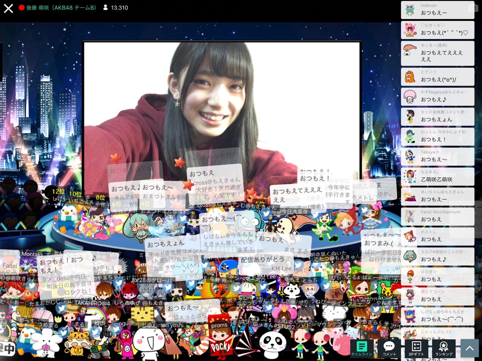The width and height of the screenshot is (482, 361).
Task: Tap ヒデノリ's orange avatar icon
Action: [410, 76]
